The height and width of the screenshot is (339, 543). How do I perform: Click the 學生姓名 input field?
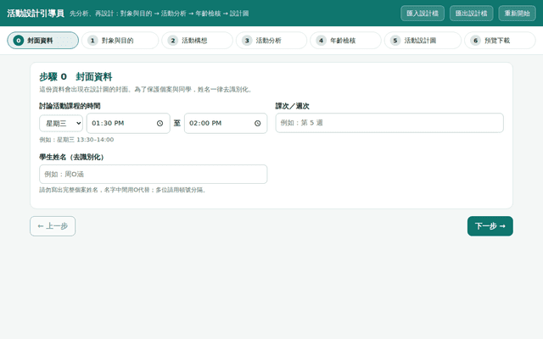point(154,174)
